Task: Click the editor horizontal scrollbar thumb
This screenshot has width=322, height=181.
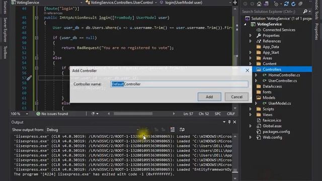Action: (133, 114)
